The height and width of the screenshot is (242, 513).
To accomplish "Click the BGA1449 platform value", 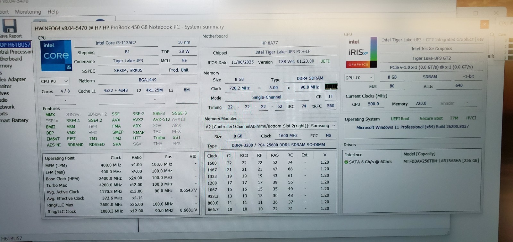I will [147, 80].
